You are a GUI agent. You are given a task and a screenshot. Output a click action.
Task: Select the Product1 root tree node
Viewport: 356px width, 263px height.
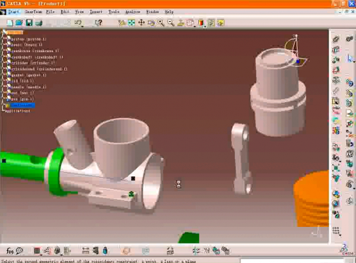[15, 33]
